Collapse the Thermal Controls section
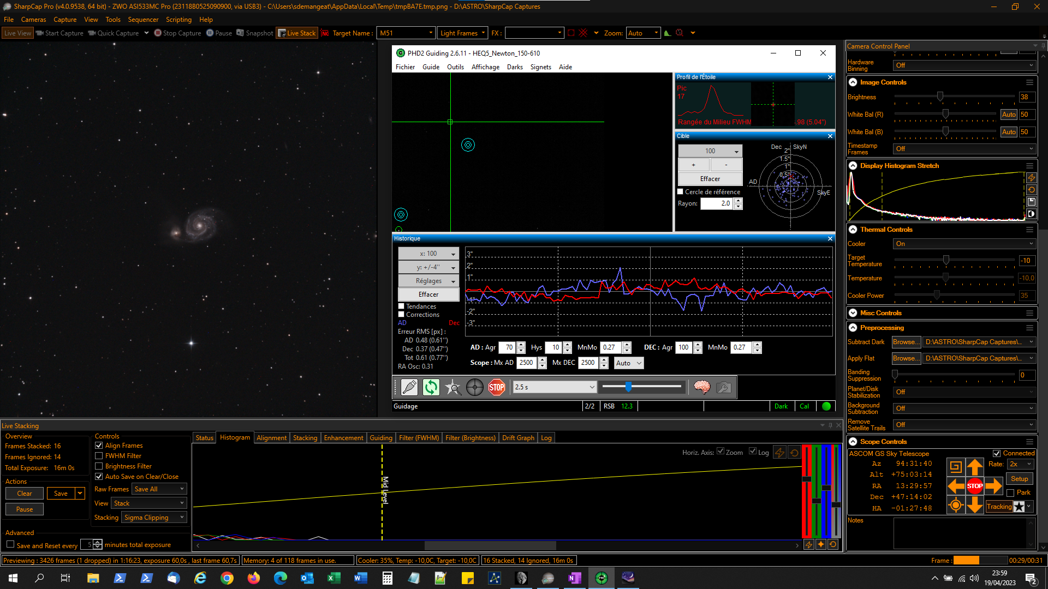This screenshot has width=1048, height=589. pyautogui.click(x=853, y=230)
